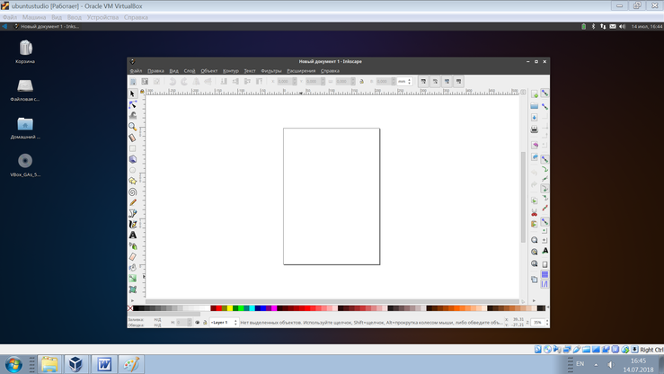
Task: Open the Слой menu
Action: click(x=190, y=71)
